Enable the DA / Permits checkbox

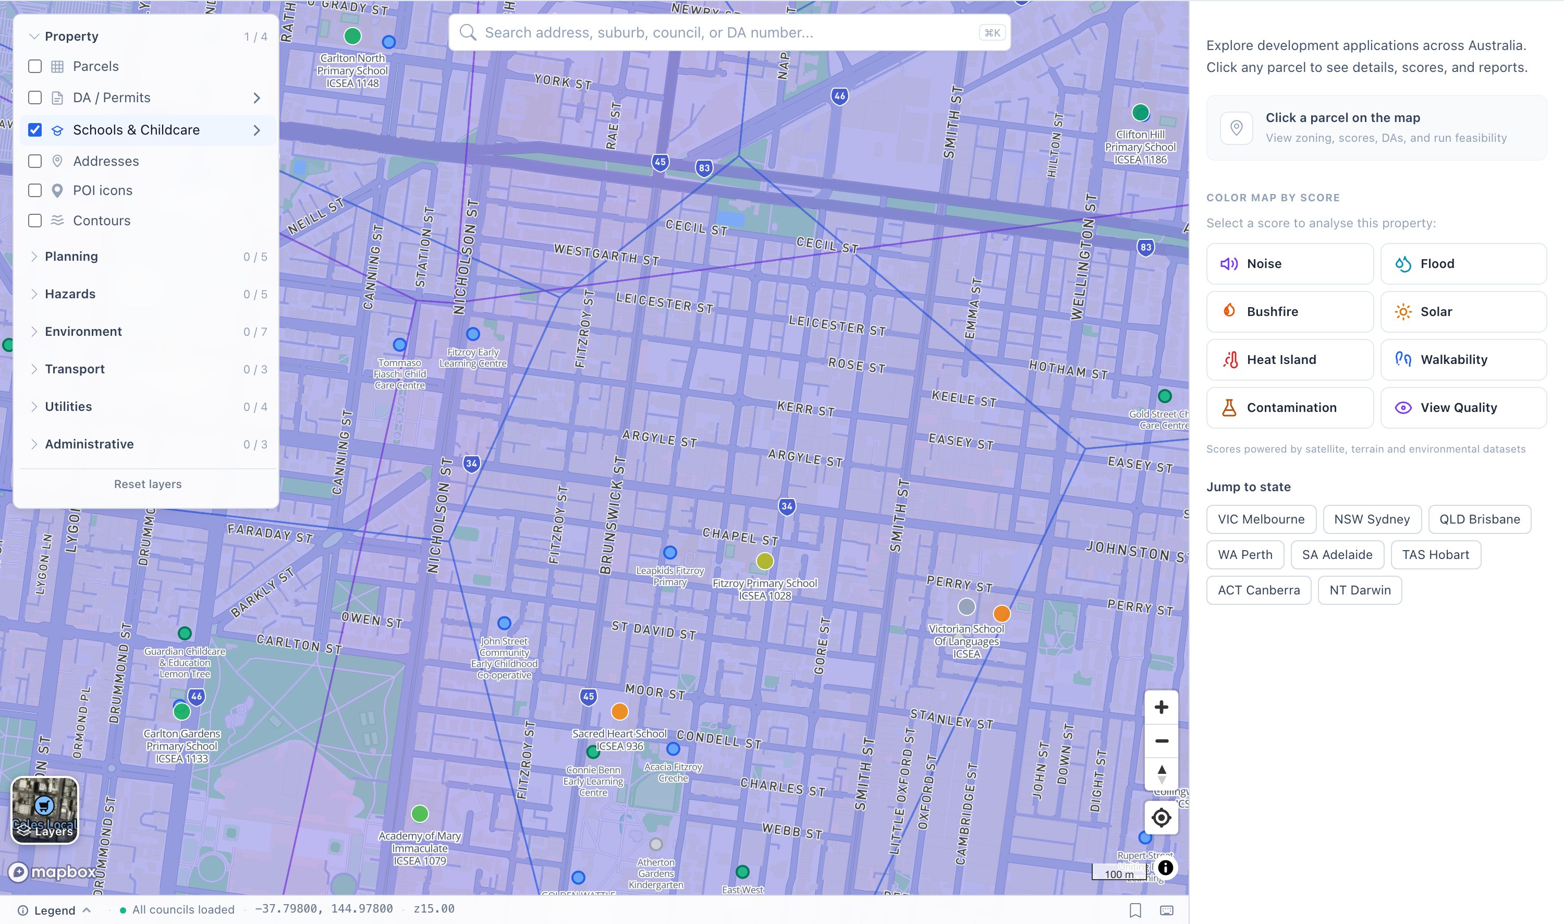[x=35, y=98]
